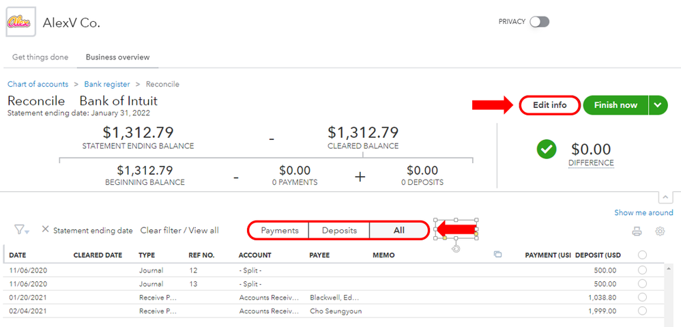
Task: Mark Journal ref 12 as cleared
Action: coord(642,270)
